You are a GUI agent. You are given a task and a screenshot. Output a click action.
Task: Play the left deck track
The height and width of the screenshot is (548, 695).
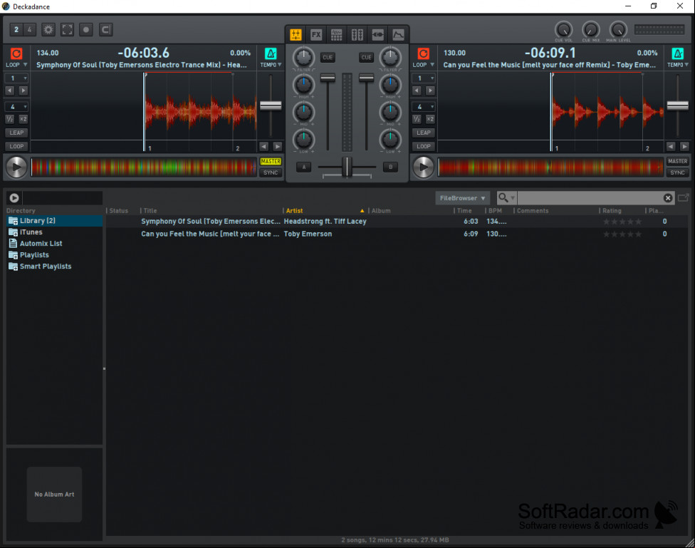click(16, 167)
